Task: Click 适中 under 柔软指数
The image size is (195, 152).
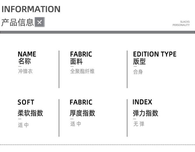Action: click(23, 125)
